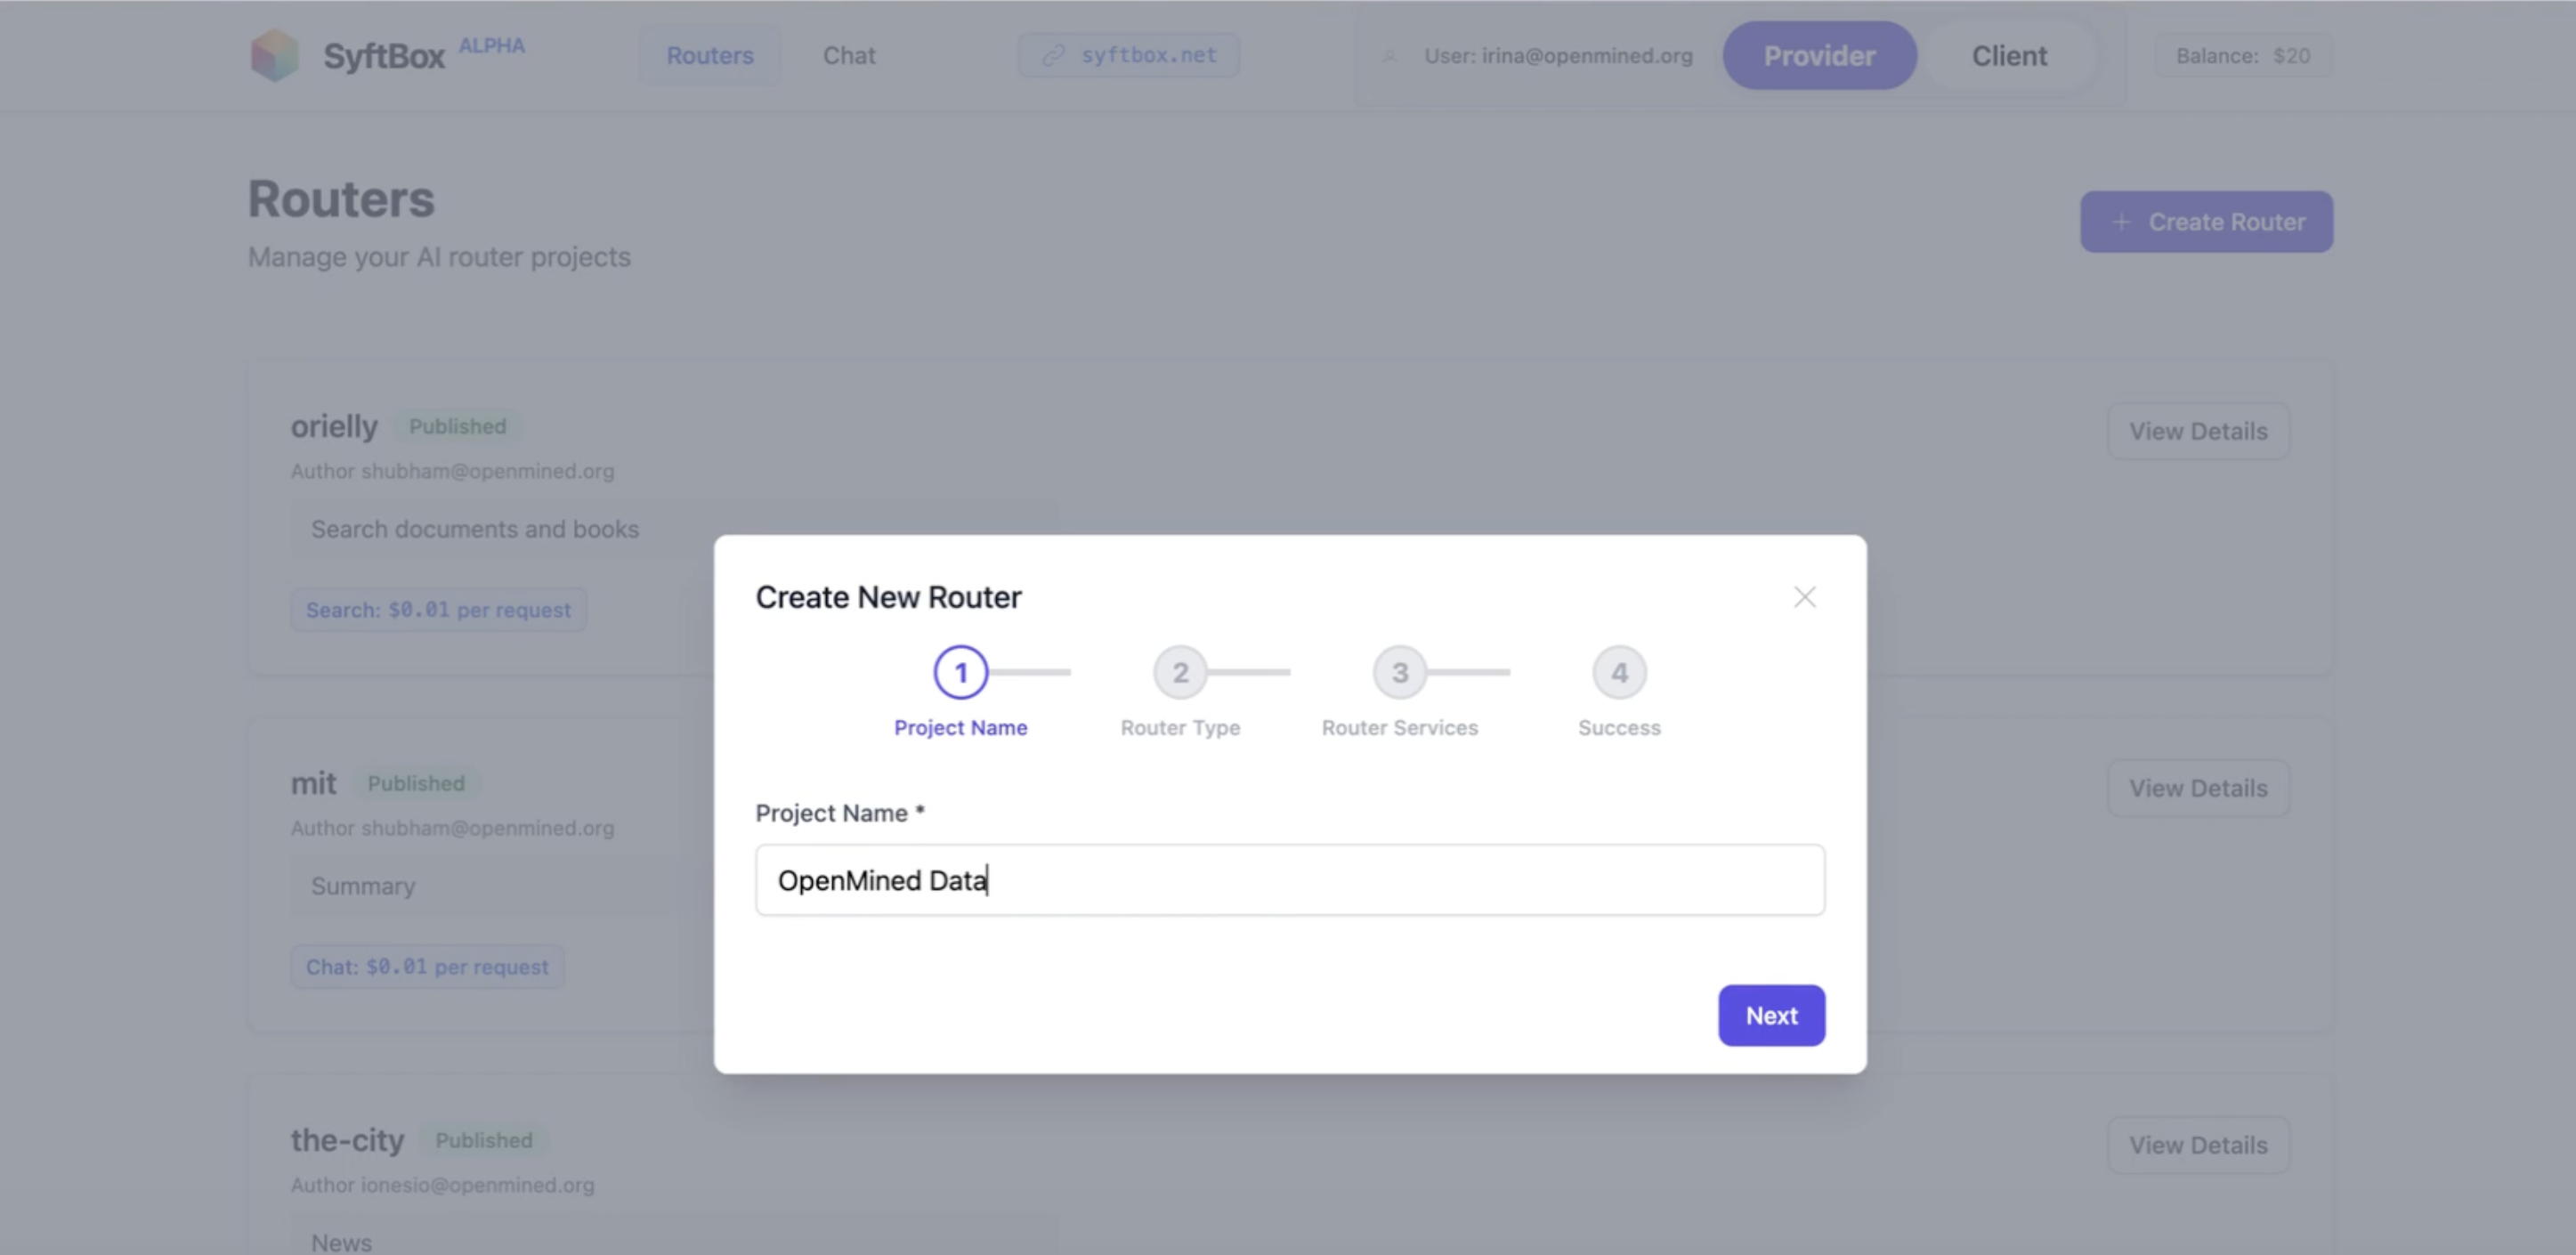View Details for the the-city router

coord(2198,1145)
